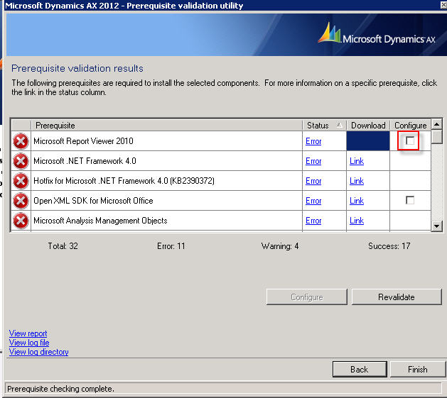
Task: Click error icon for Microsoft .NET Framework 4.0
Action: click(x=21, y=161)
